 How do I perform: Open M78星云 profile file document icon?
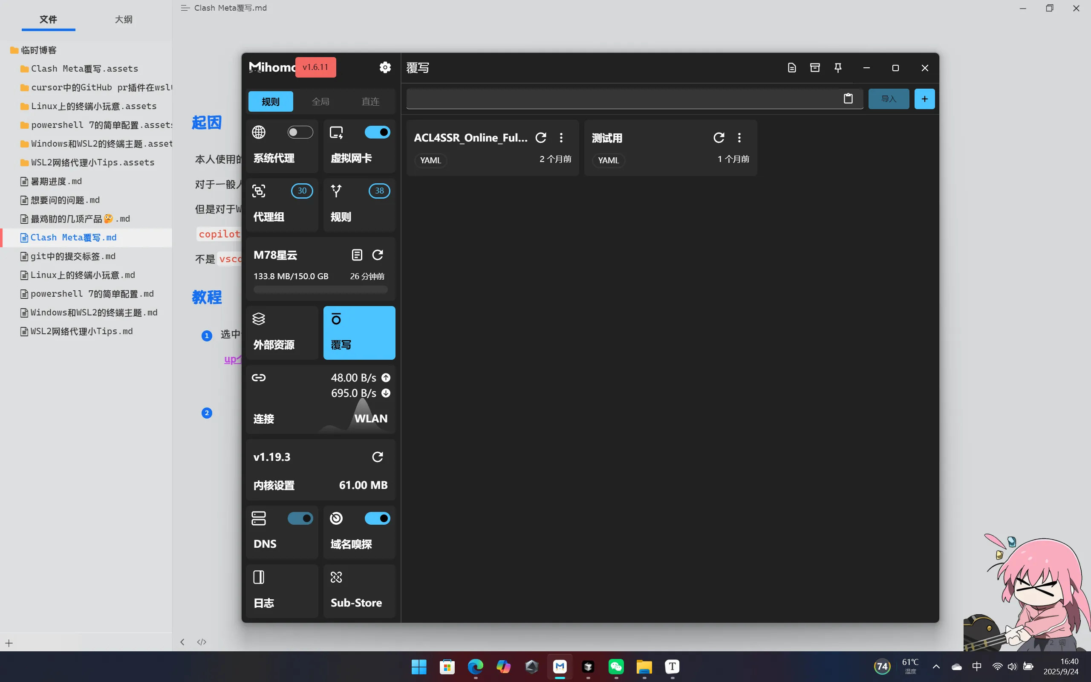pyautogui.click(x=357, y=255)
